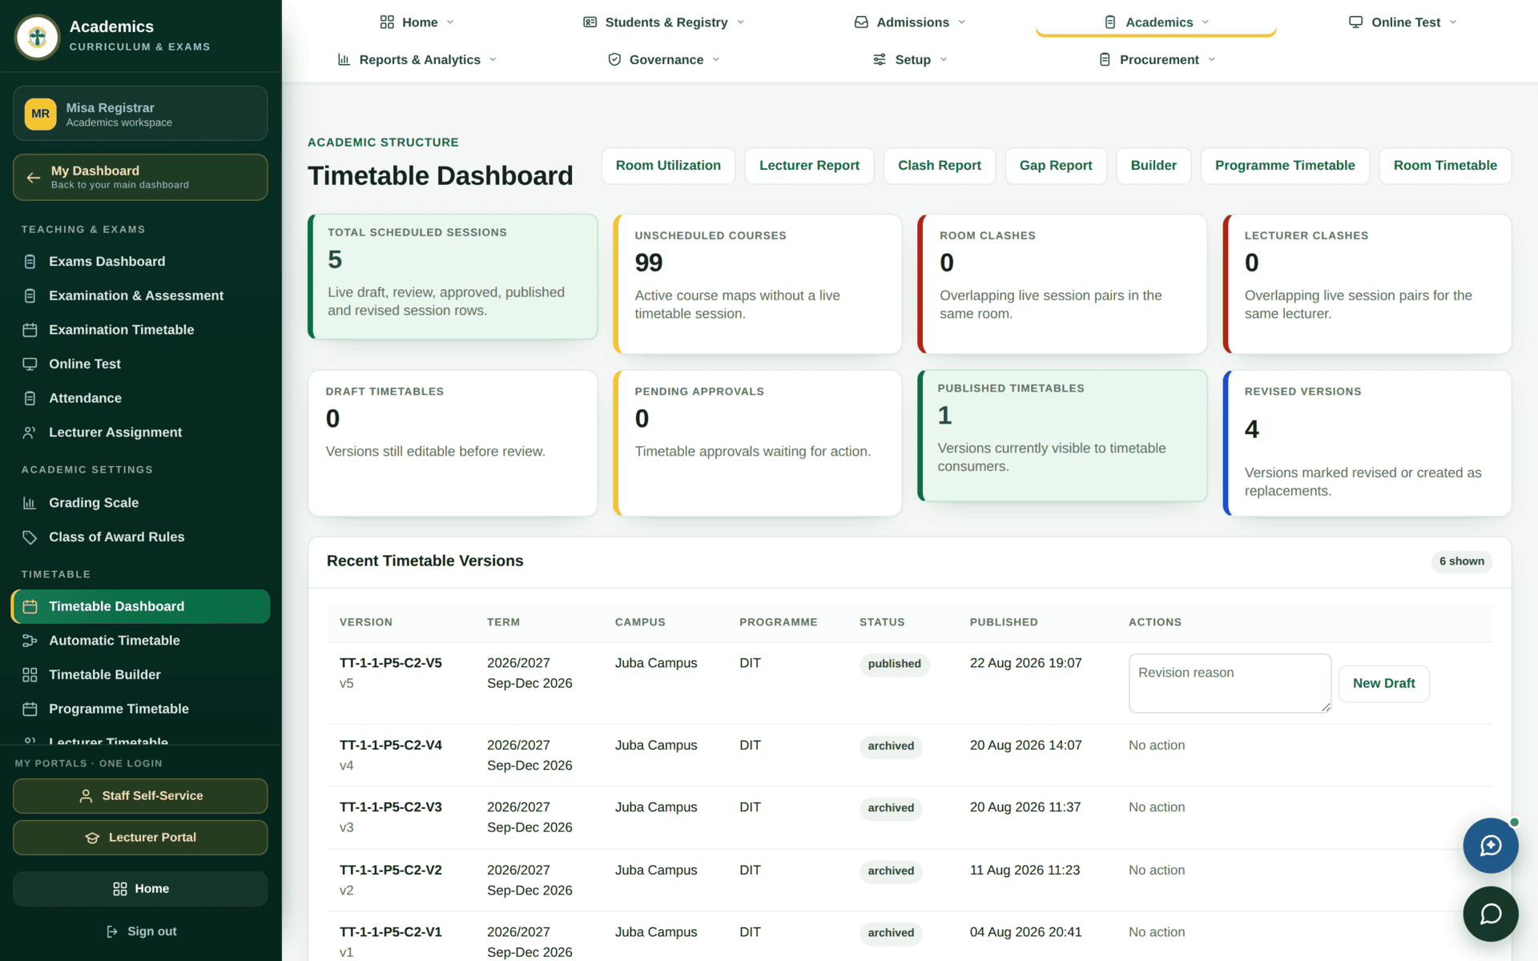The width and height of the screenshot is (1538, 961).
Task: Click the Timetable Builder grid icon
Action: 30,675
